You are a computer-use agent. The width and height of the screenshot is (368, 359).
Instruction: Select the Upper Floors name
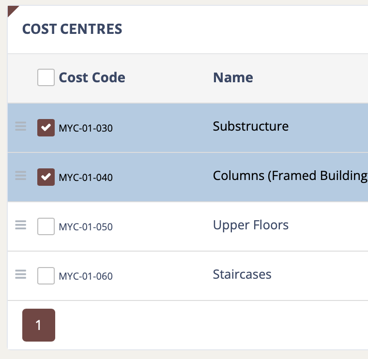[x=250, y=225]
